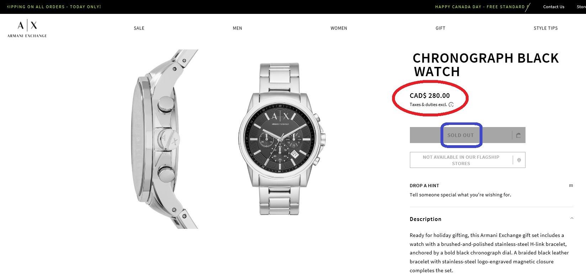Click the store location pin icon

click(x=519, y=160)
